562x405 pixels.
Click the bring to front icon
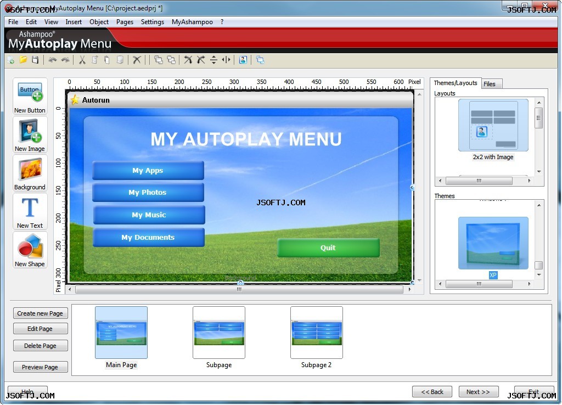coord(159,60)
